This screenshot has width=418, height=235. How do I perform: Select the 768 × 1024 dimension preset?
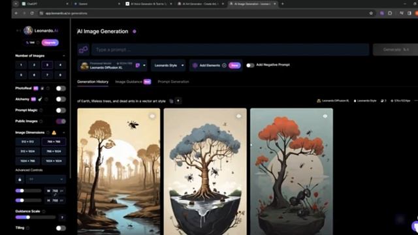tap(54, 151)
